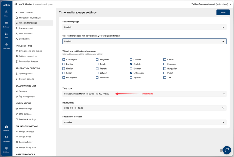This screenshot has width=234, height=157.
Task: Enable the German language checkbox
Action: click(131, 69)
